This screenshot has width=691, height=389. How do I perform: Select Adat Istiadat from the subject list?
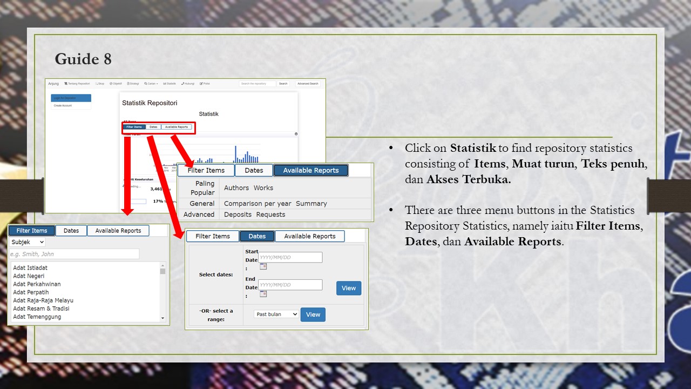[x=30, y=267]
